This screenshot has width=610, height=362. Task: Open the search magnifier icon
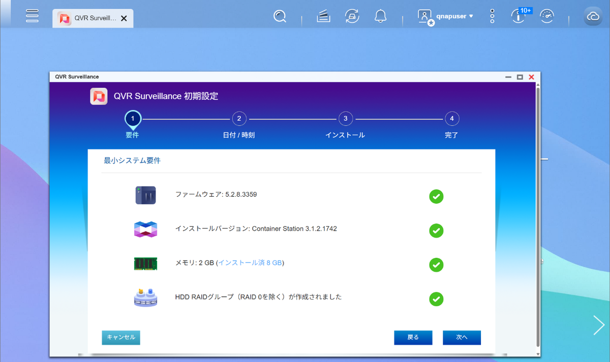280,17
